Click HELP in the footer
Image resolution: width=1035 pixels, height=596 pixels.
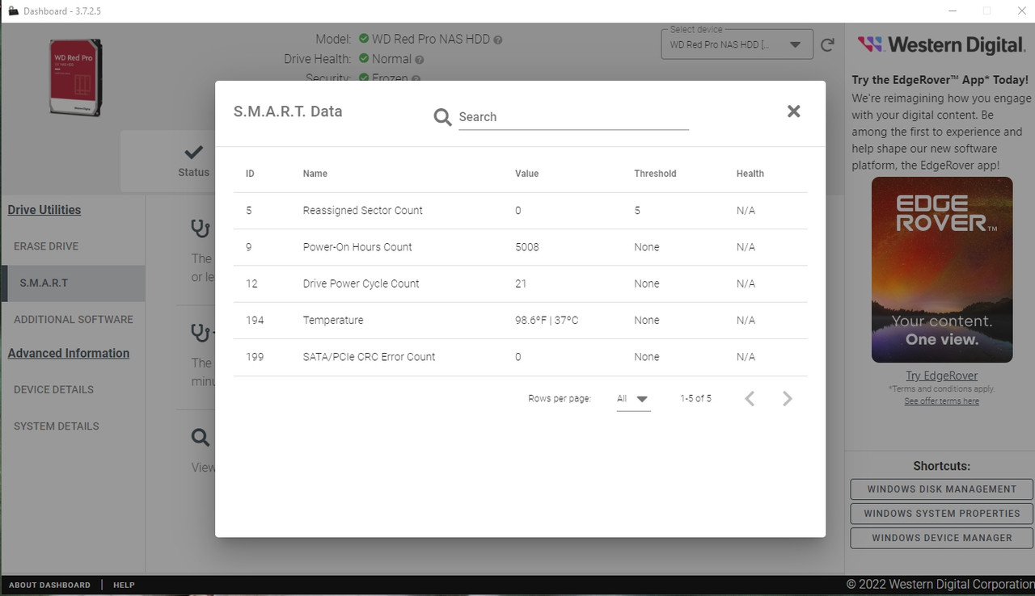pos(124,585)
